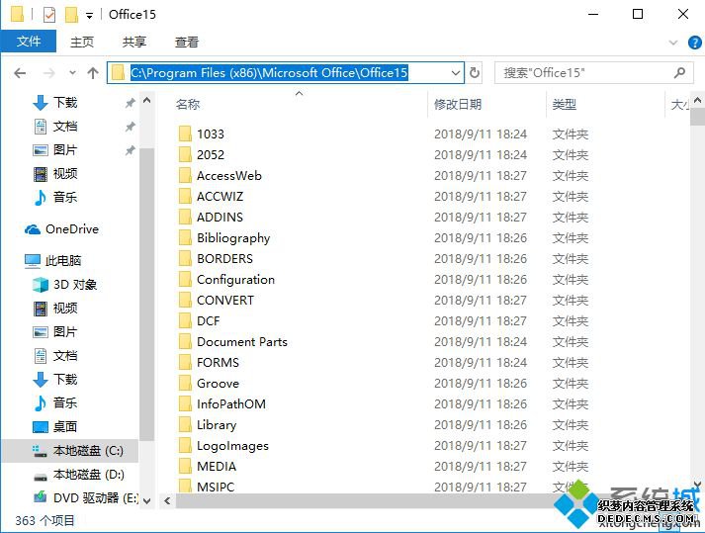Switch to the 共享 ribbon tab
This screenshot has width=705, height=533.
click(134, 42)
